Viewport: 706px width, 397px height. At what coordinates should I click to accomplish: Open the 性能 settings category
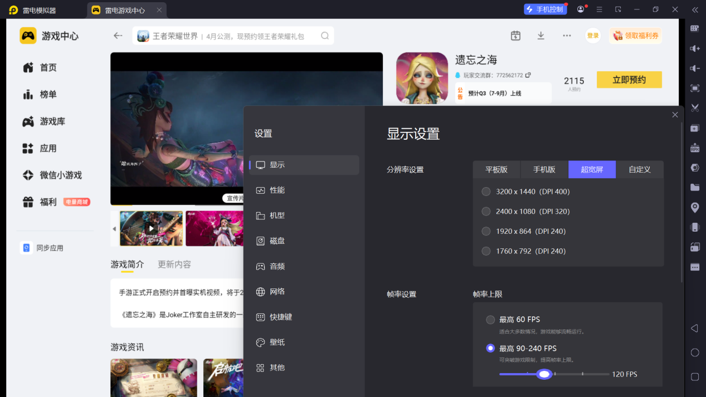pyautogui.click(x=277, y=190)
